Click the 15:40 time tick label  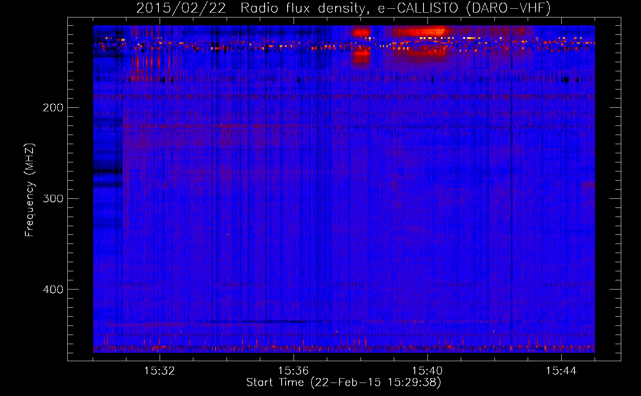pos(427,371)
